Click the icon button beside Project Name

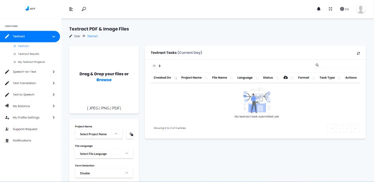pos(131,134)
